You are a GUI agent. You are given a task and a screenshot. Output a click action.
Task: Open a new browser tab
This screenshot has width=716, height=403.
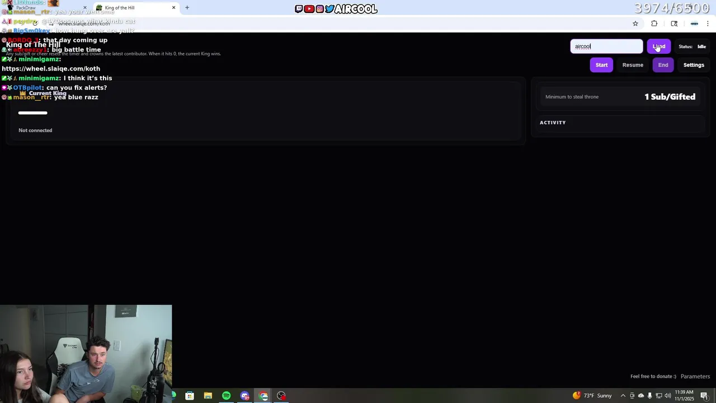[x=187, y=8]
